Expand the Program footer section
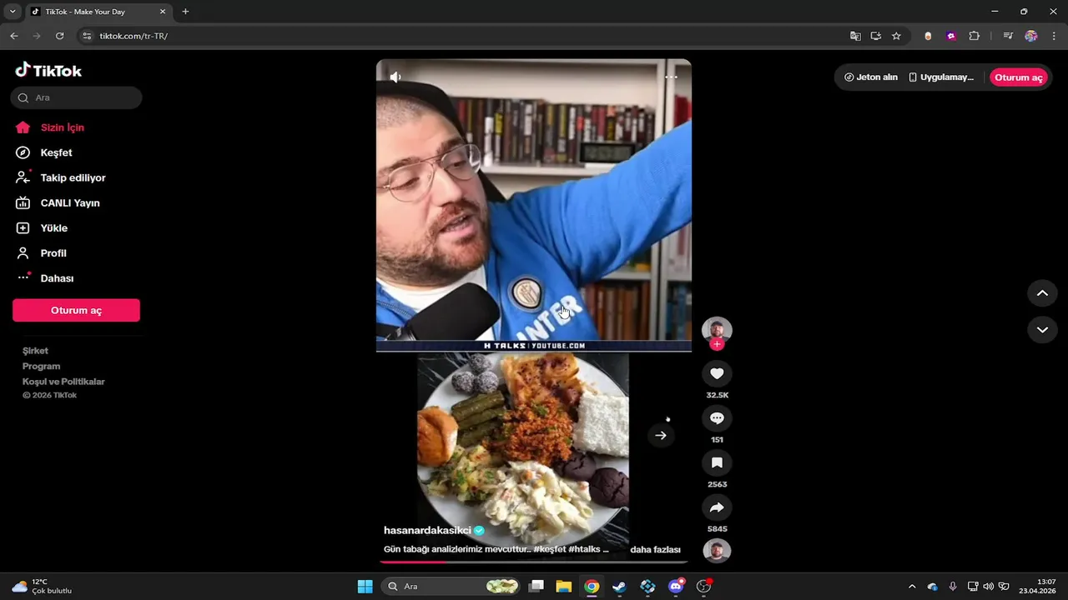The image size is (1068, 600). [41, 366]
